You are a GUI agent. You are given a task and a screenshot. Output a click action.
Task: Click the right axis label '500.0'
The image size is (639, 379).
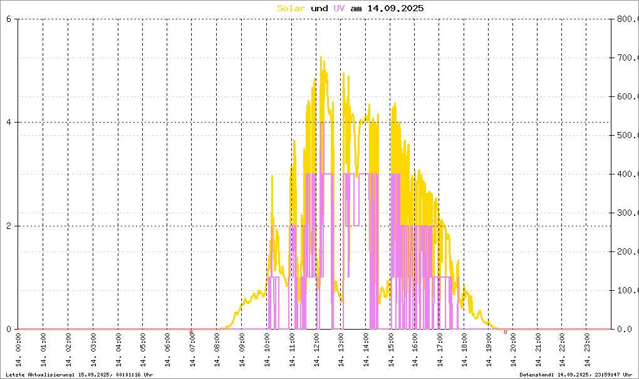coord(628,136)
